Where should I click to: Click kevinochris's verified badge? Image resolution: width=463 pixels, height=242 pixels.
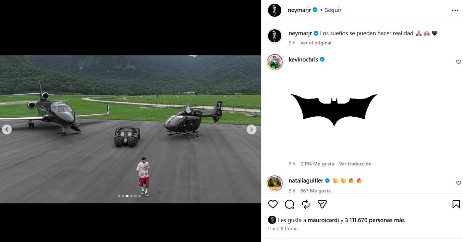click(321, 59)
